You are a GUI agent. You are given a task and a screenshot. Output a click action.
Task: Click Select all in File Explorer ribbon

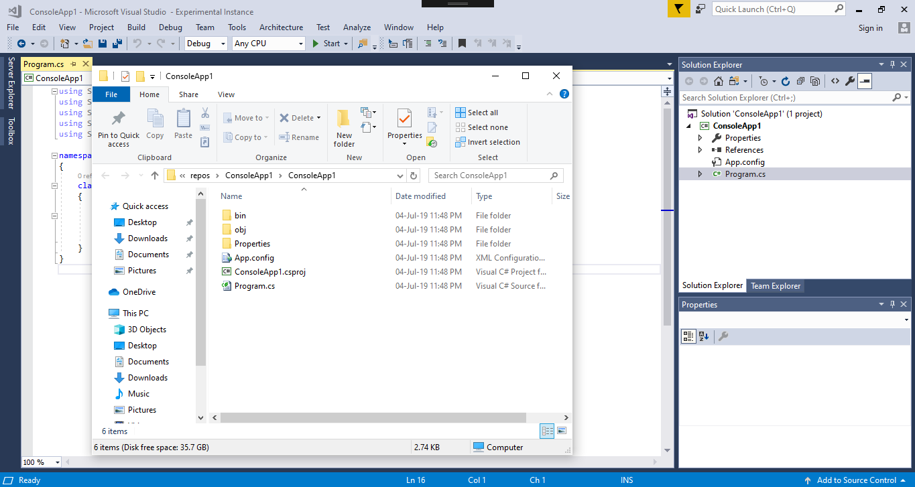coord(477,113)
